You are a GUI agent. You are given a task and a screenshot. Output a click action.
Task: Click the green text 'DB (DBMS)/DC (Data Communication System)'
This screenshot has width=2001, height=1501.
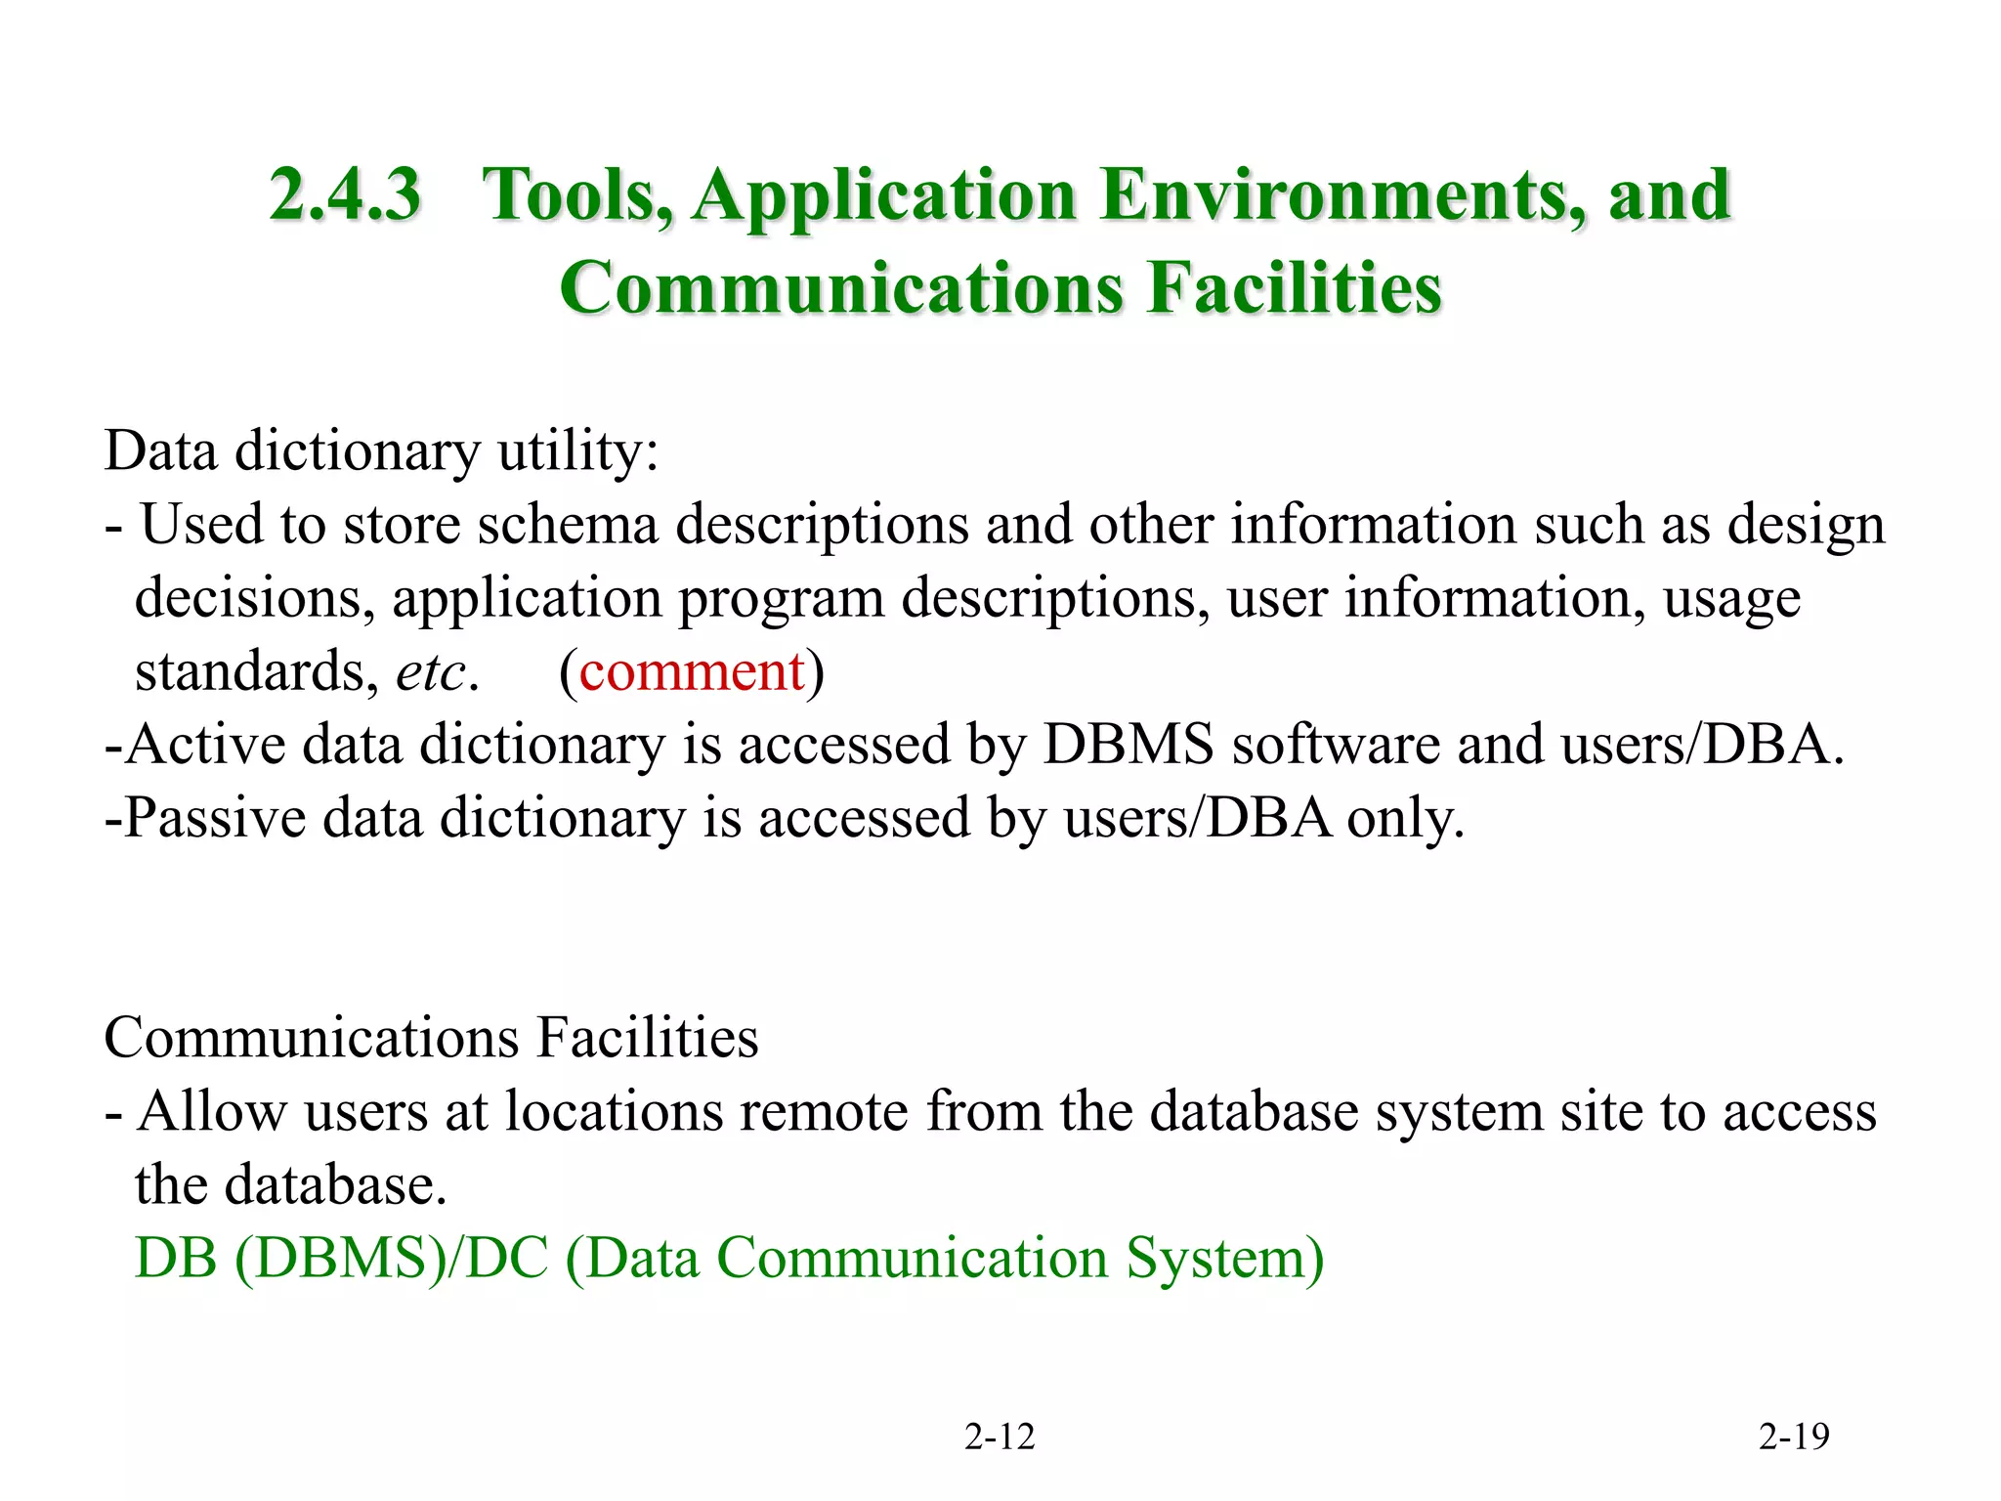coord(730,1259)
